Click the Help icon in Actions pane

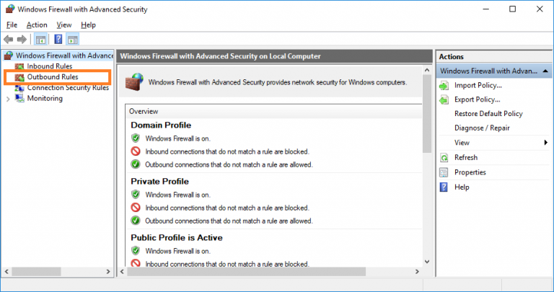tap(444, 187)
